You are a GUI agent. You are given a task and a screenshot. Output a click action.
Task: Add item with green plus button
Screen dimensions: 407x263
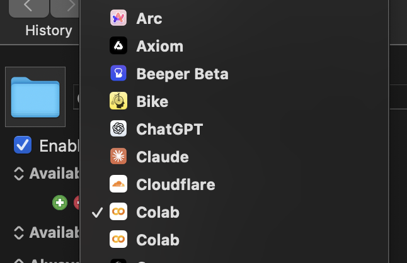[60, 203]
